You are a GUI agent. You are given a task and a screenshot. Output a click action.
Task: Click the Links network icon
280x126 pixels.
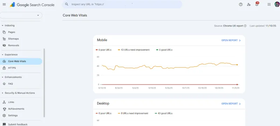pos(4,102)
